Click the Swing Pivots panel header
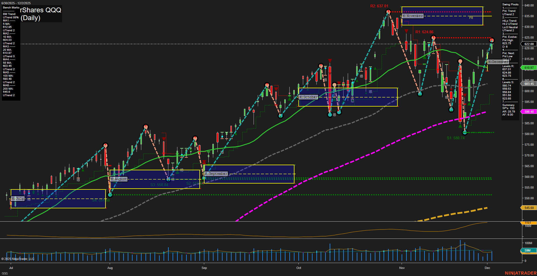Viewport: 537px width, 276px height. coord(510,4)
